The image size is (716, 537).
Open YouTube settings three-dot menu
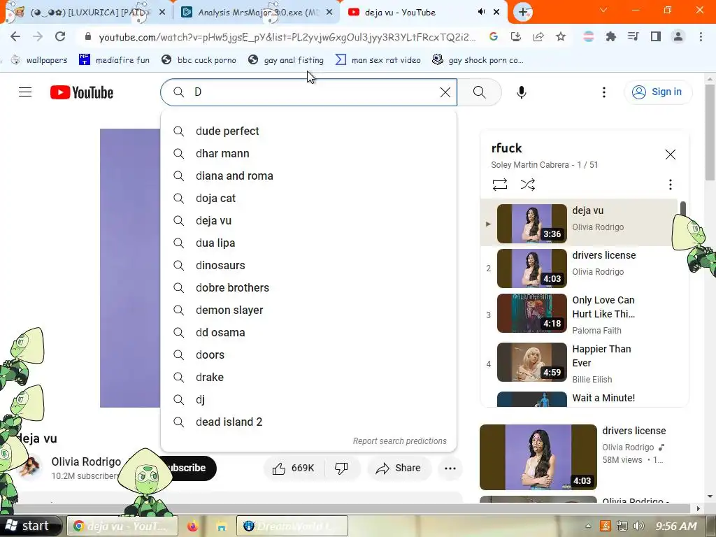603,92
